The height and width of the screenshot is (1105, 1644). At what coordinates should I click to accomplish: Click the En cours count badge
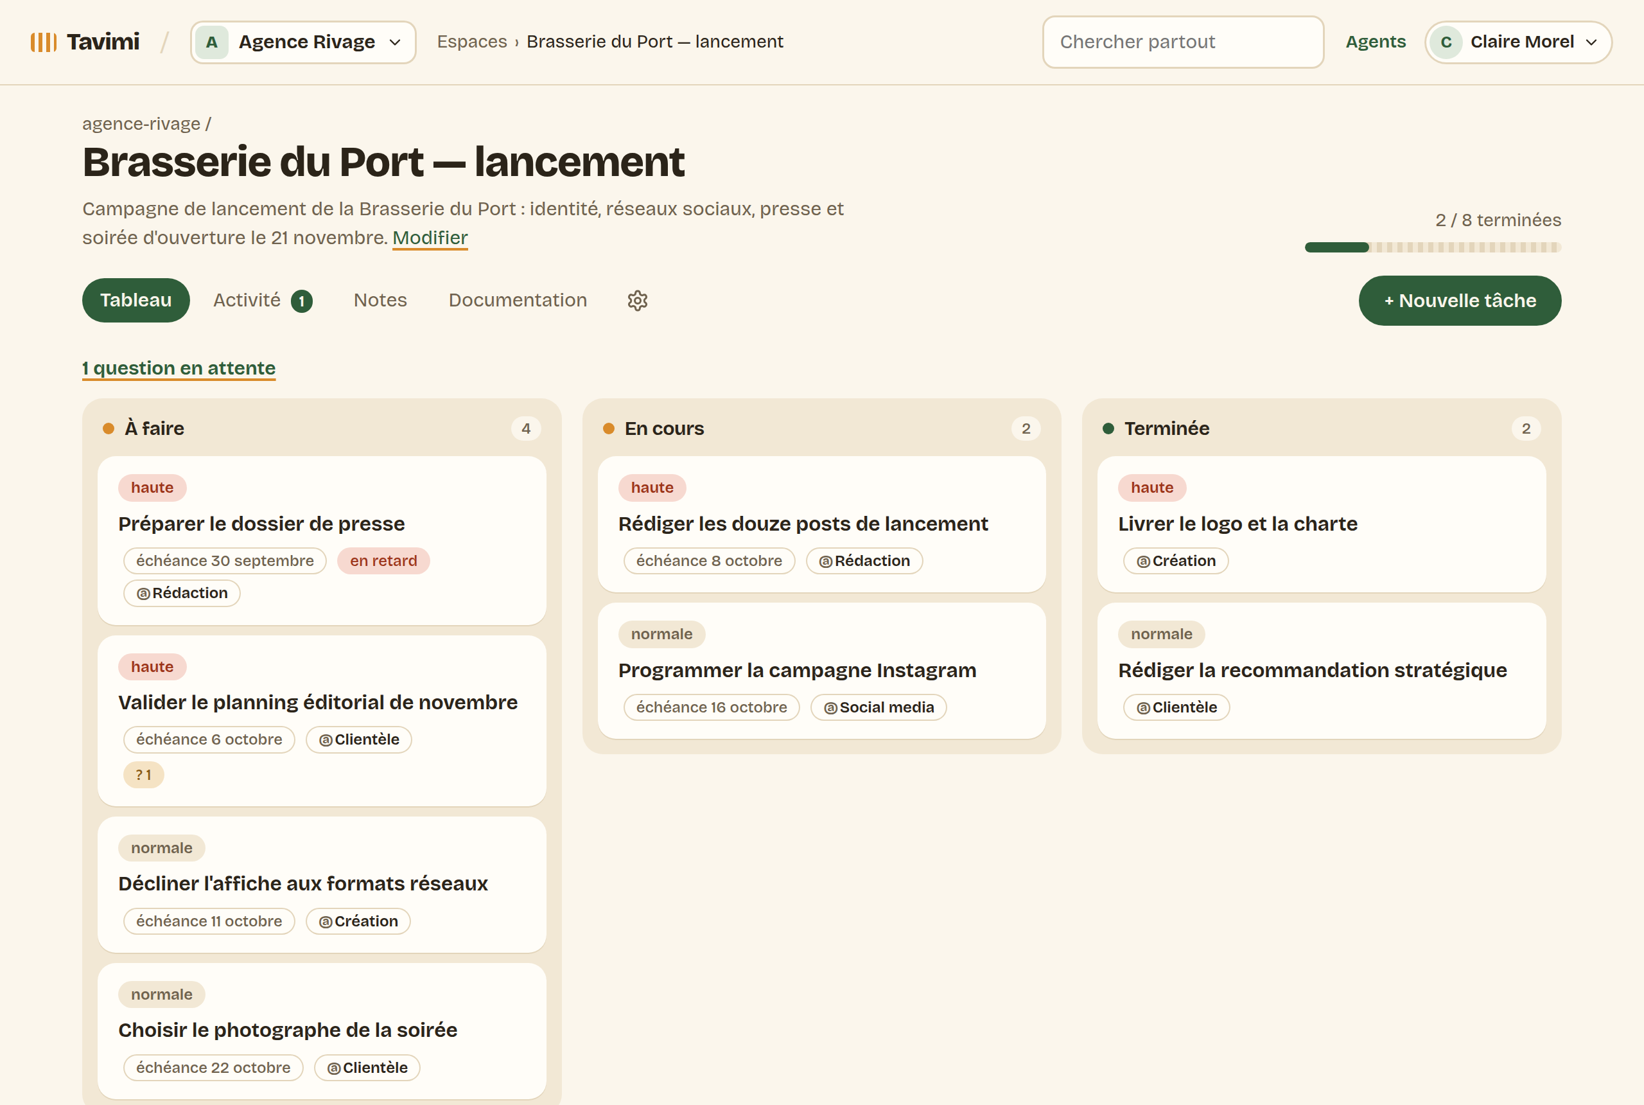(1026, 429)
